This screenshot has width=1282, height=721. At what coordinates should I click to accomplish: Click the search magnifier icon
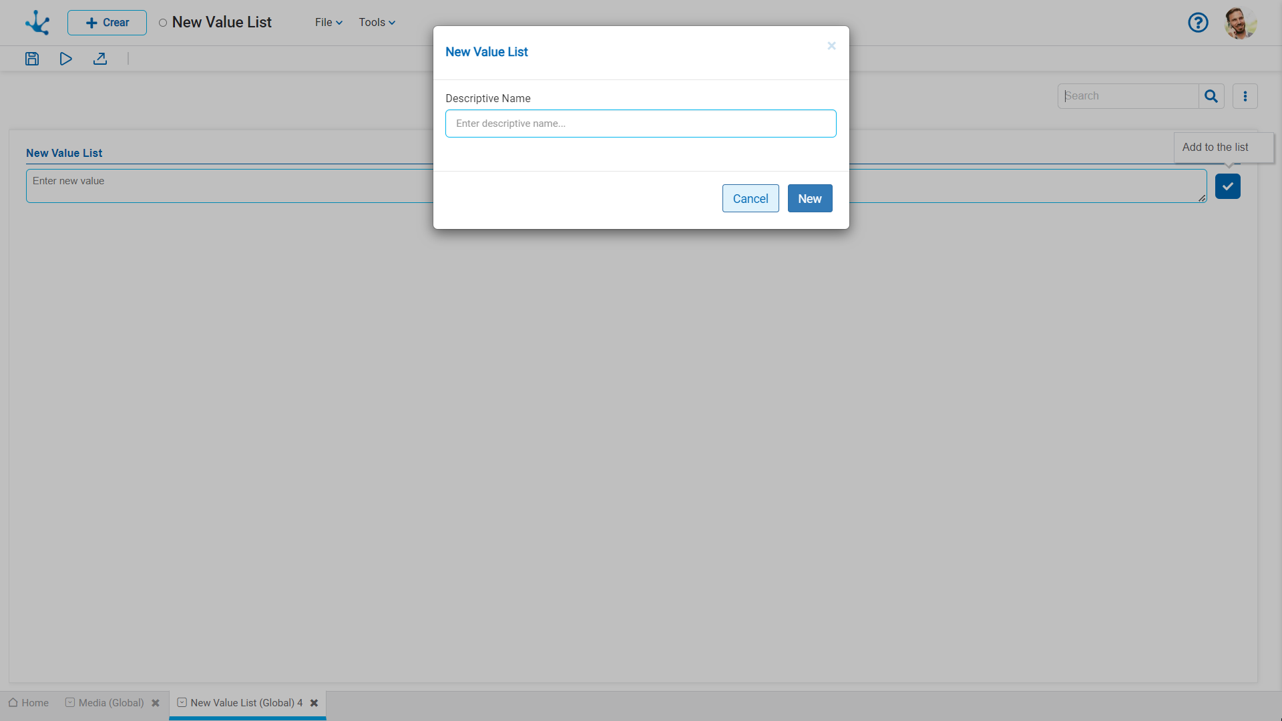tap(1211, 96)
